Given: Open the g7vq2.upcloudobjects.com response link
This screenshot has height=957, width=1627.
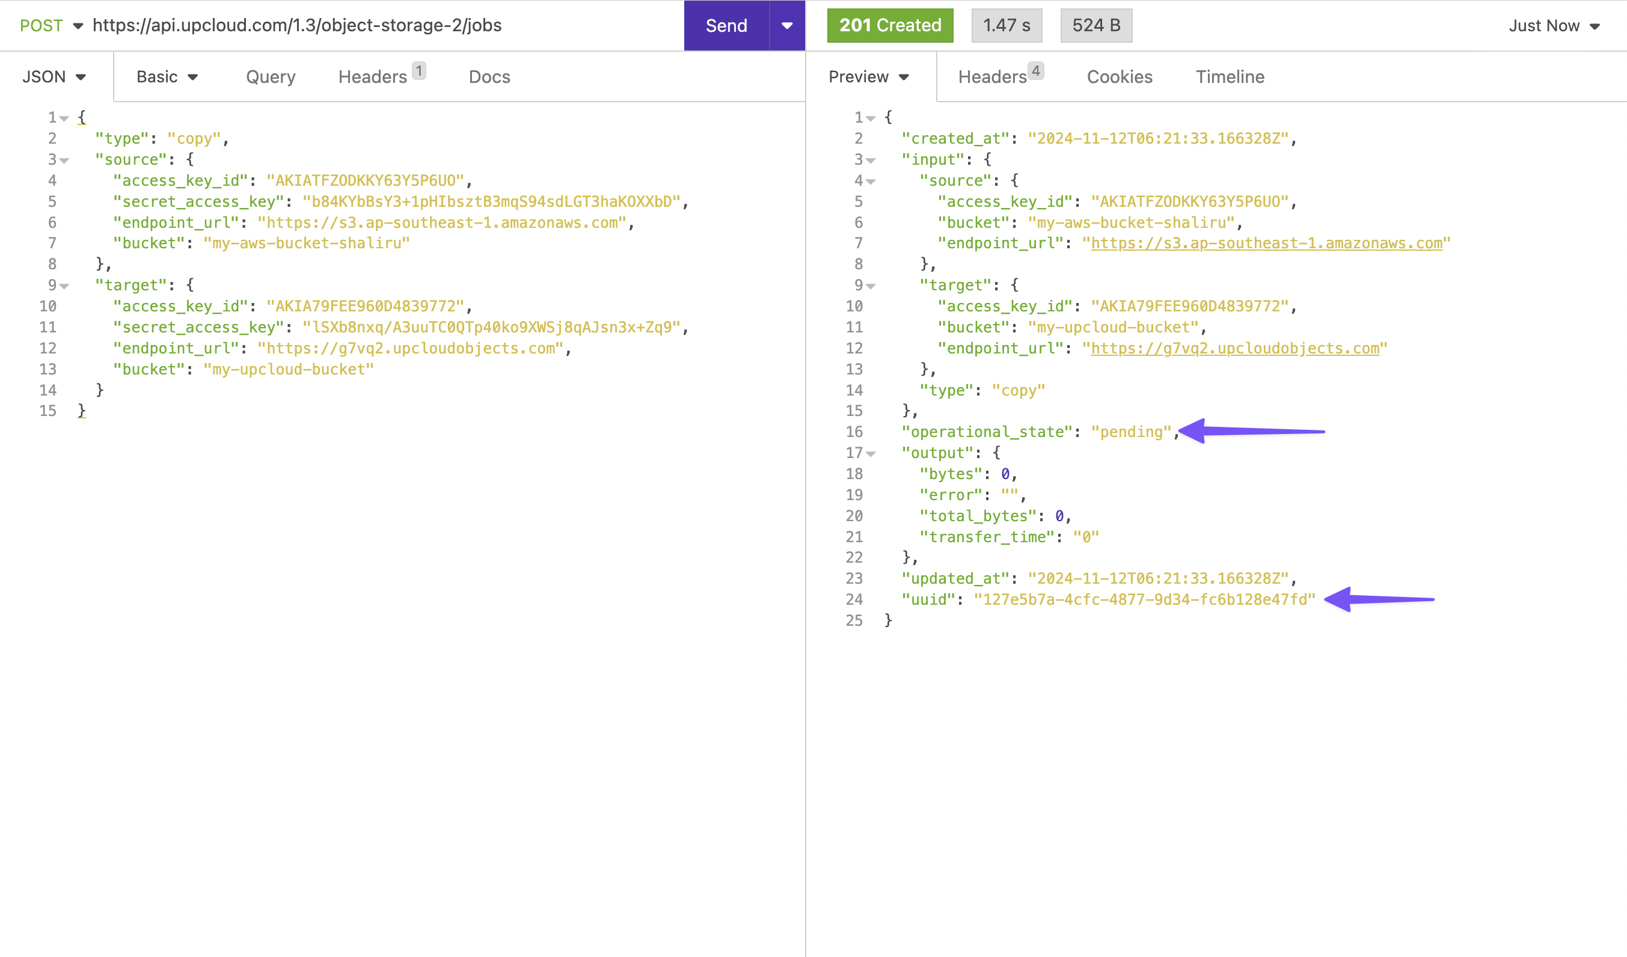Looking at the screenshot, I should click(x=1234, y=349).
